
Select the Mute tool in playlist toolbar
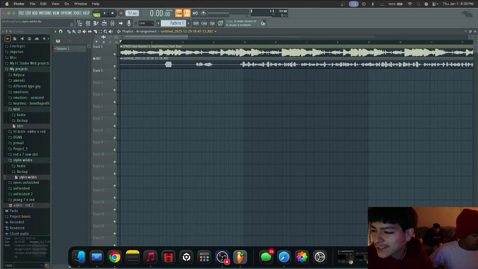[84, 31]
